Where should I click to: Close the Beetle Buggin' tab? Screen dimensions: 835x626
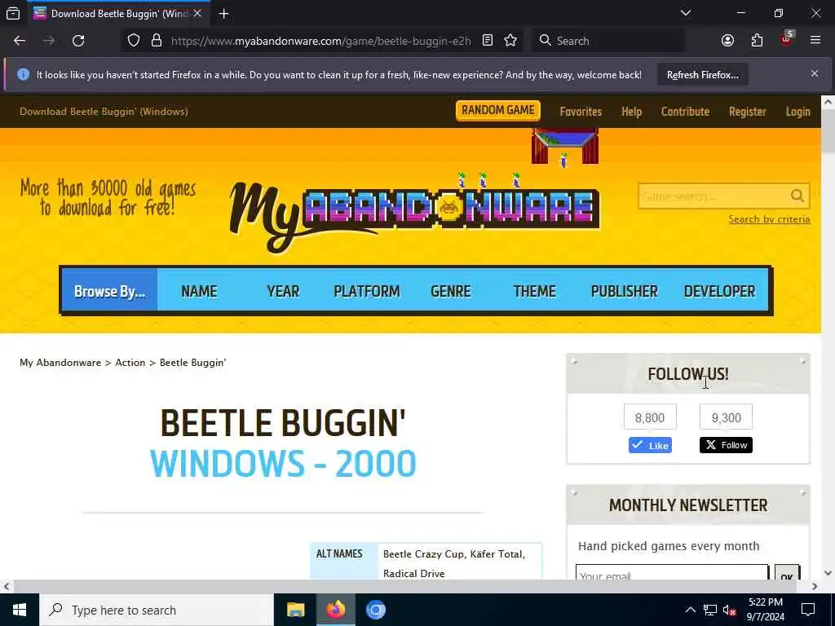(x=197, y=14)
